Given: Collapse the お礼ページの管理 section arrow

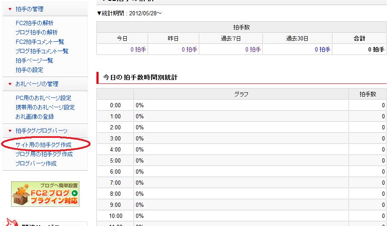Looking at the screenshot, I should point(10,84).
